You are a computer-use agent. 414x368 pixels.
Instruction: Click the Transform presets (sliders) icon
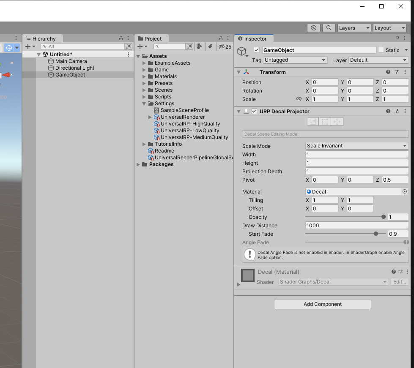396,72
